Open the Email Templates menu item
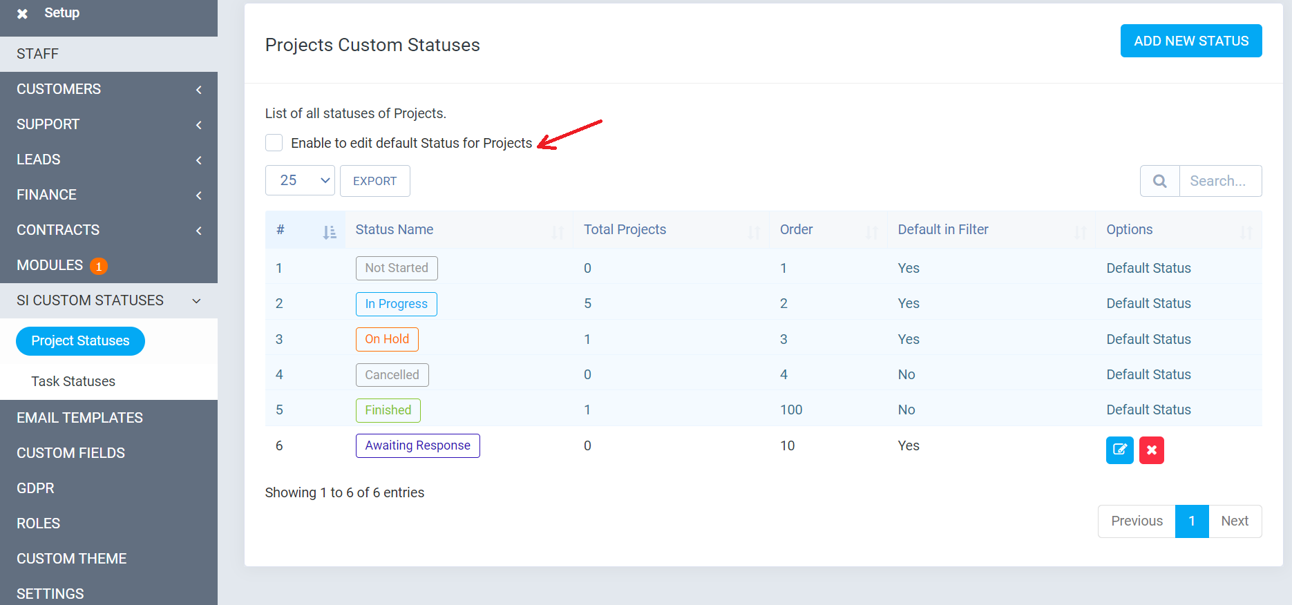Image resolution: width=1292 pixels, height=605 pixels. (x=79, y=418)
